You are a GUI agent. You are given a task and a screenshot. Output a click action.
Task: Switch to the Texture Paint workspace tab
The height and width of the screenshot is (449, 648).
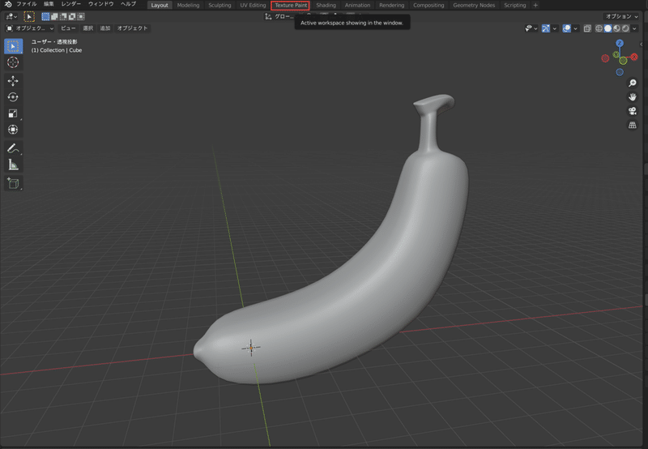tap(291, 6)
